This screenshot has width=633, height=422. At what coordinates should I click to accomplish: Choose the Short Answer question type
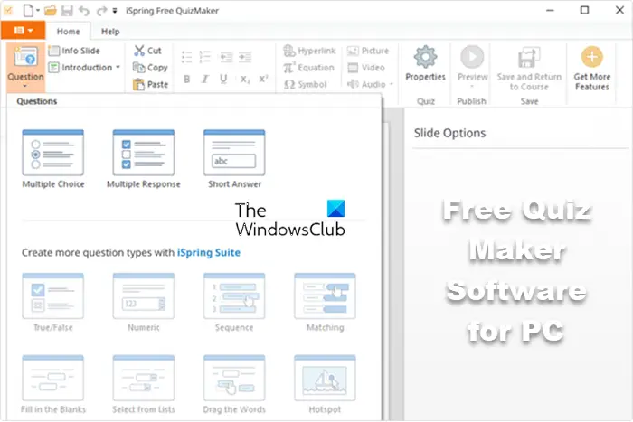[234, 159]
